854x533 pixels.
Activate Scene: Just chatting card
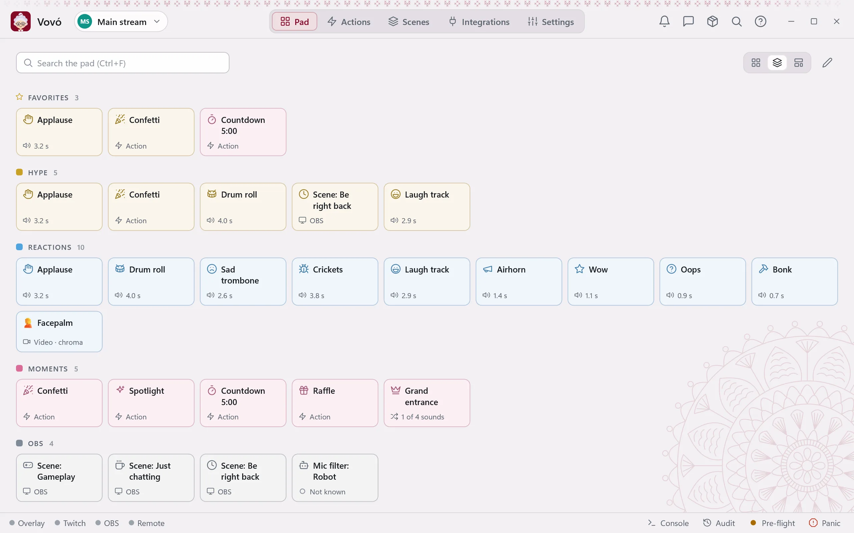point(151,478)
